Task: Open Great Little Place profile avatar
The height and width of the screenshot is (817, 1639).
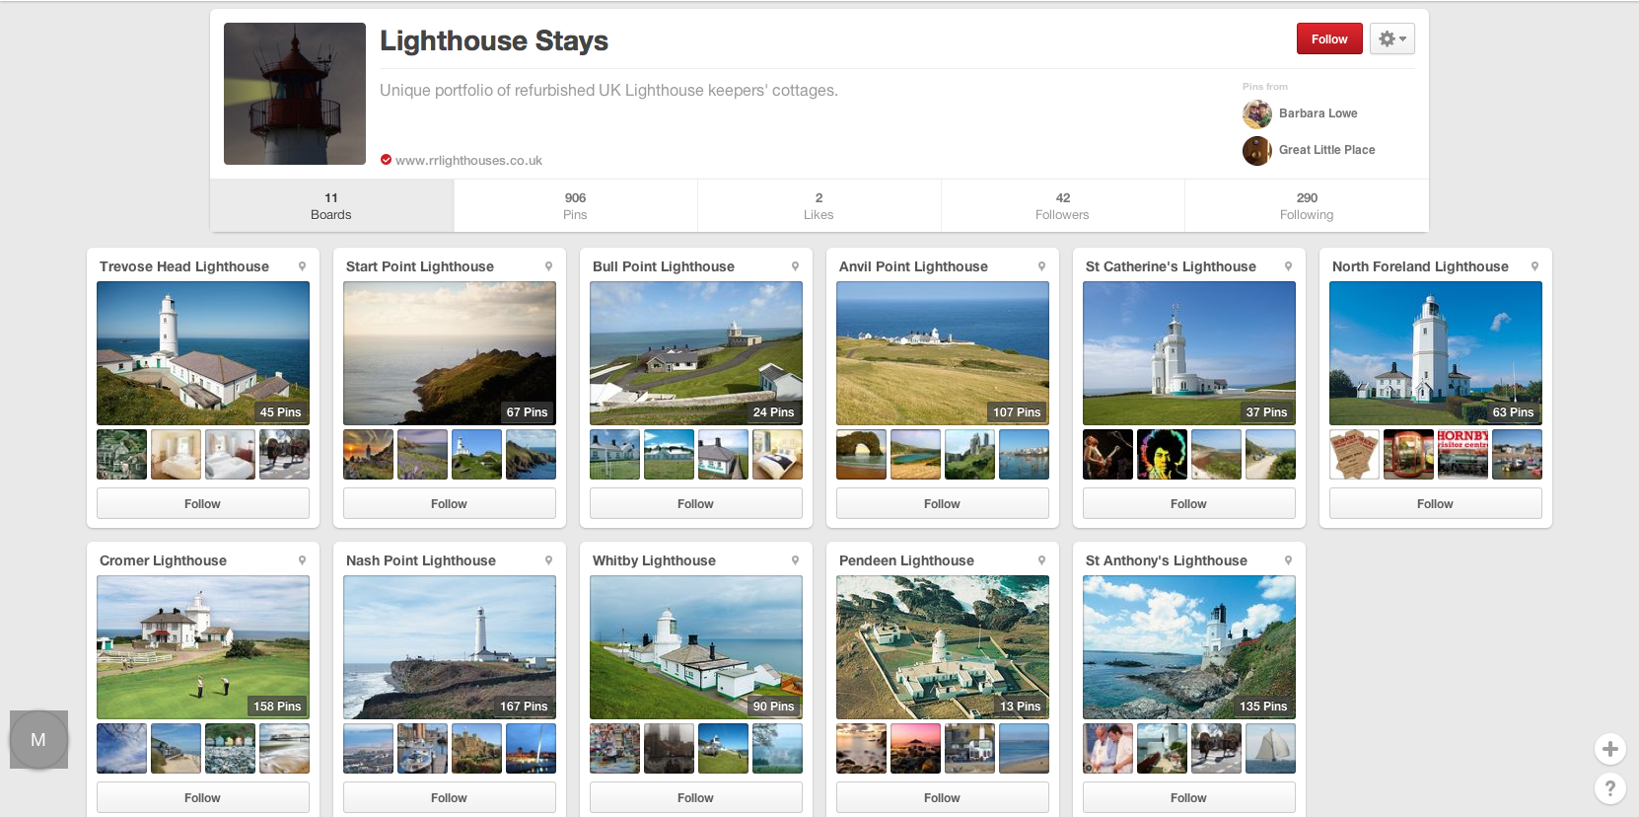Action: point(1256,151)
